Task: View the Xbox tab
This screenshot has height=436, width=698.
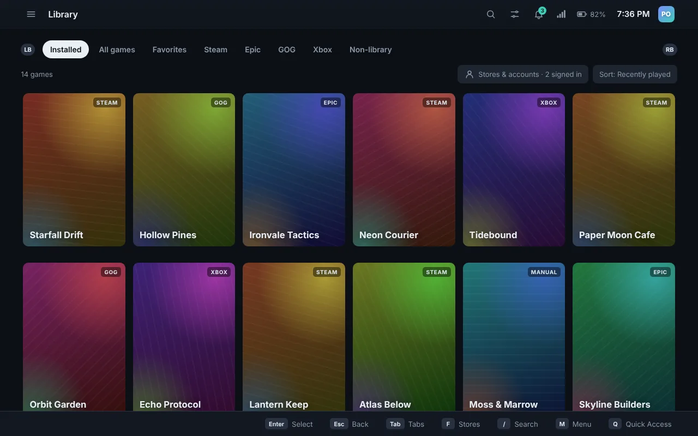Action: coord(322,50)
